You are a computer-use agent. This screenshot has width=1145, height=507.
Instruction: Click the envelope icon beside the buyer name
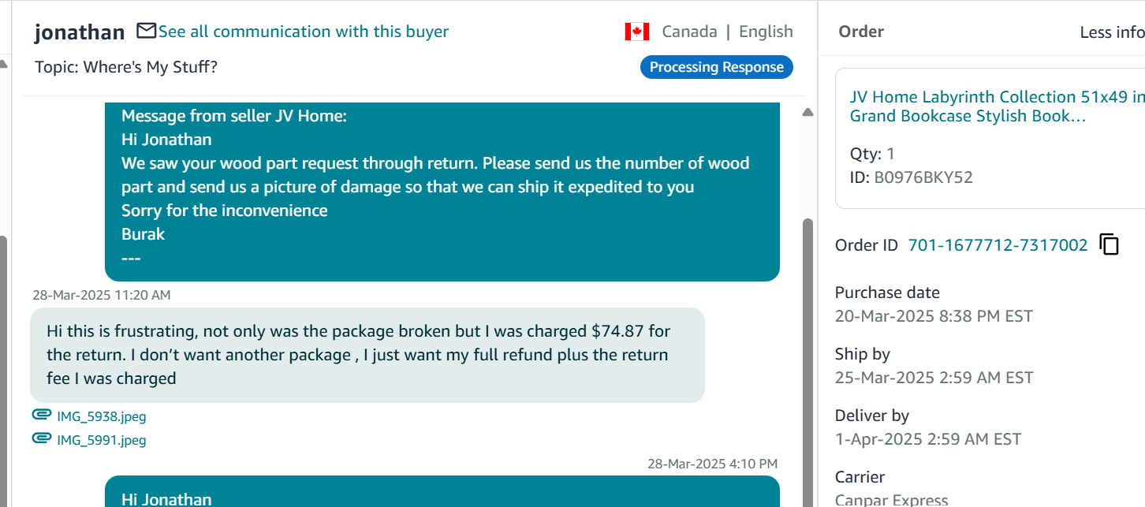146,31
